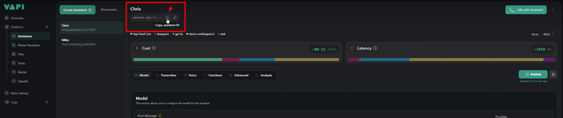Click the Latency clock icon
563x118 pixels.
(x=352, y=48)
